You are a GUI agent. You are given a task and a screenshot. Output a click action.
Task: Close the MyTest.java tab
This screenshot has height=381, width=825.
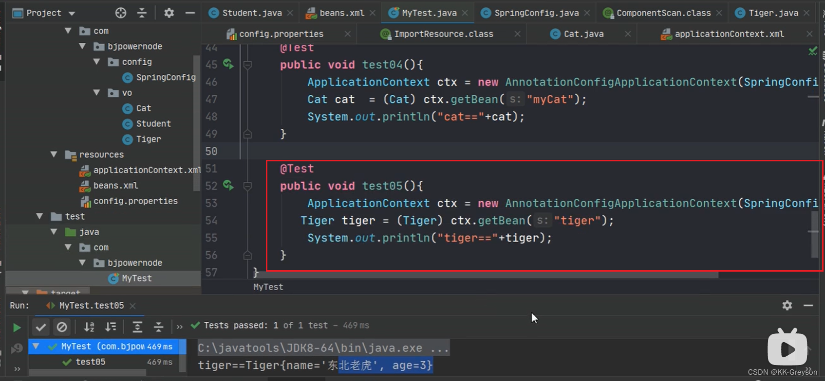465,13
